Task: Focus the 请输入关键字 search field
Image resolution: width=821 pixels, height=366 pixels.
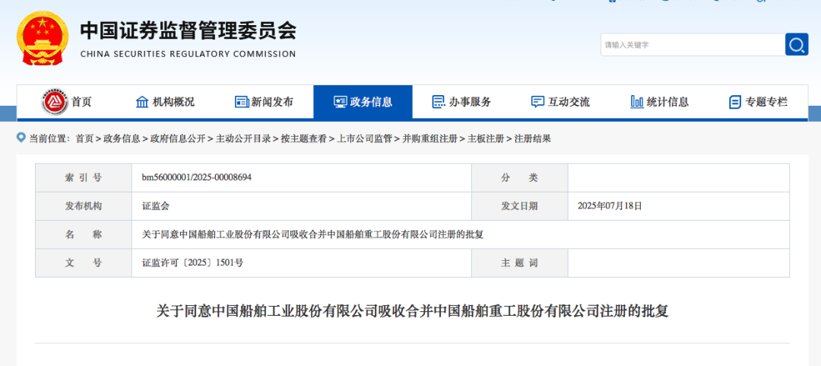Action: [x=693, y=45]
